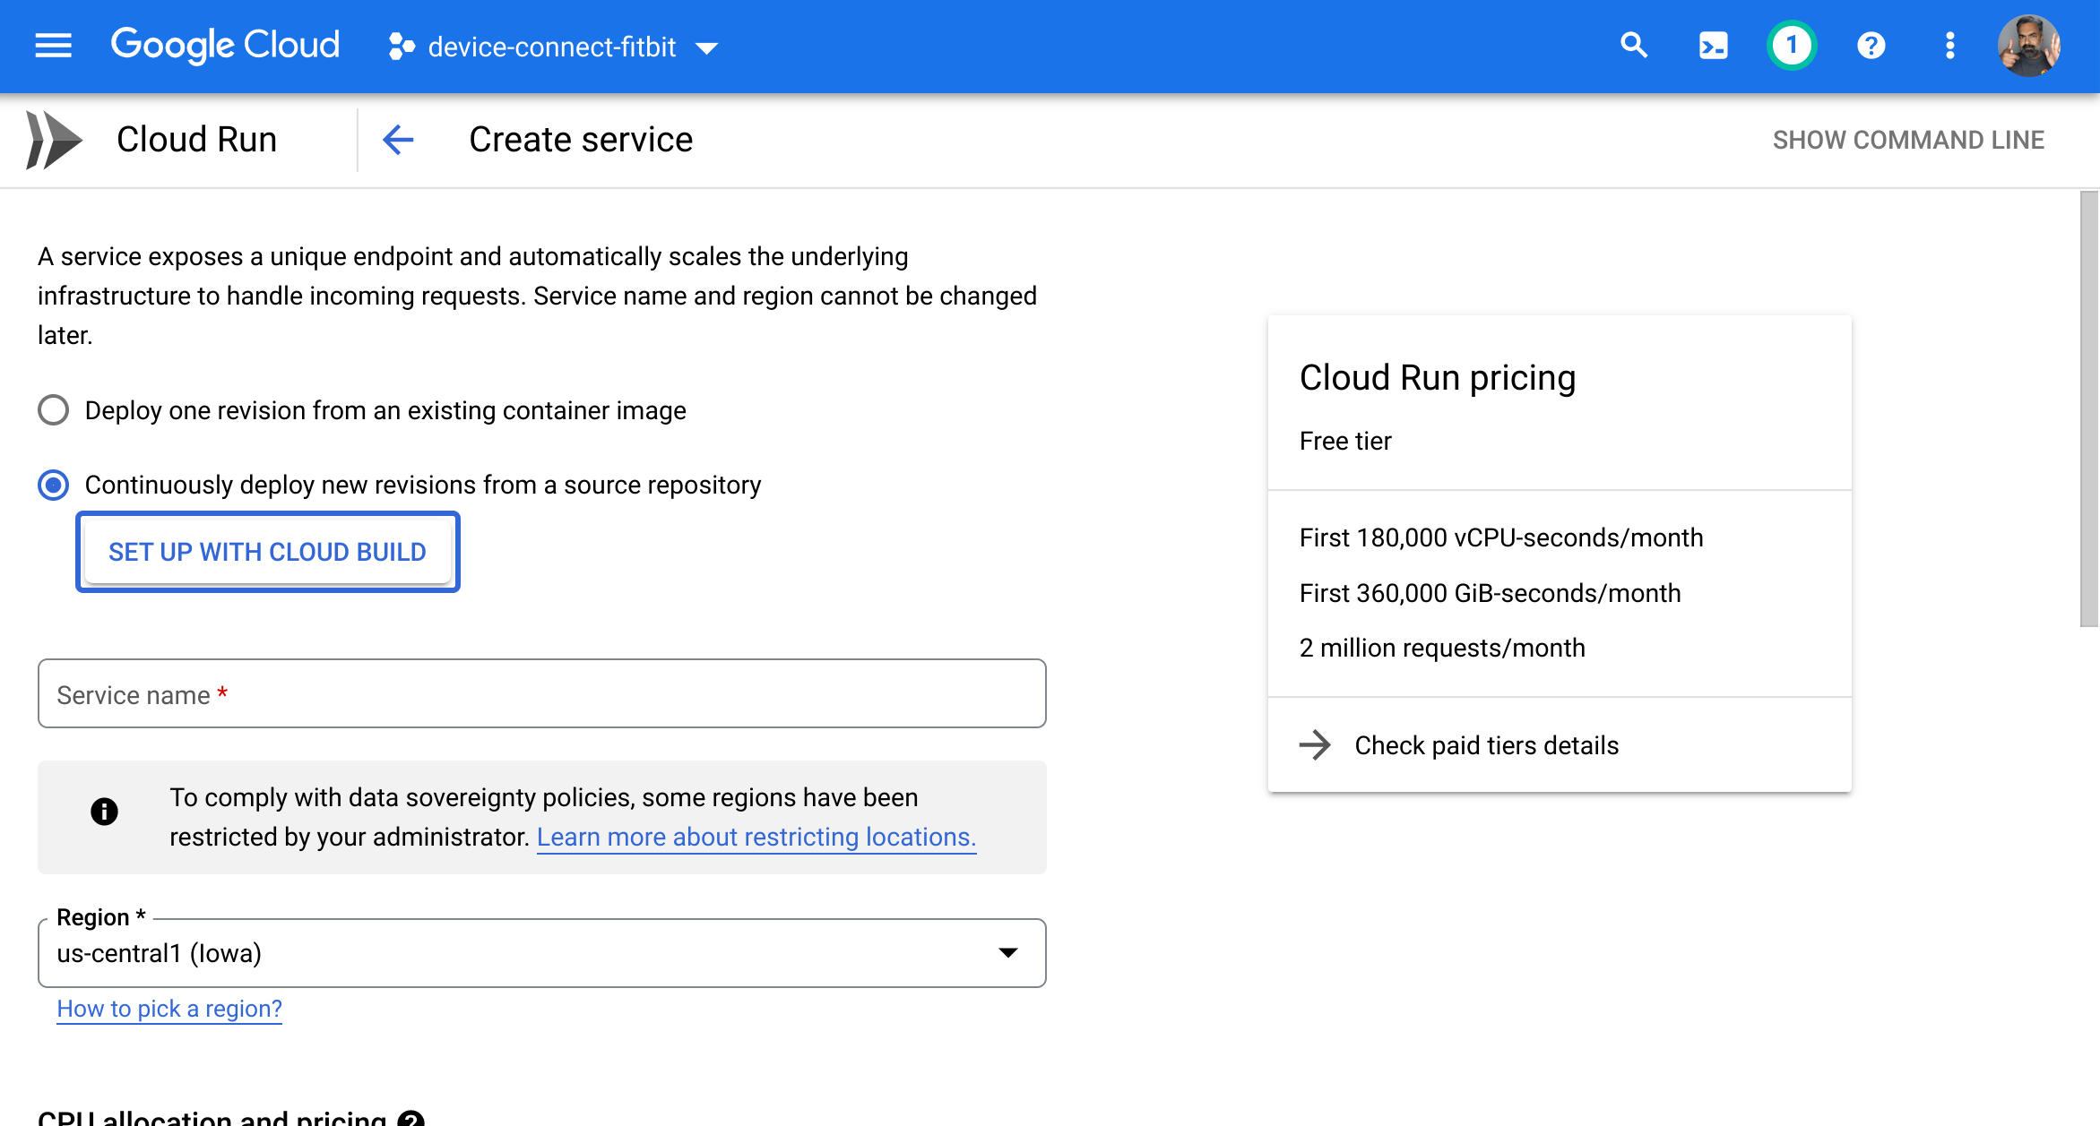Select Deploy one revision from existing image
Screen dimensions: 2100x1126
[x=53, y=410]
